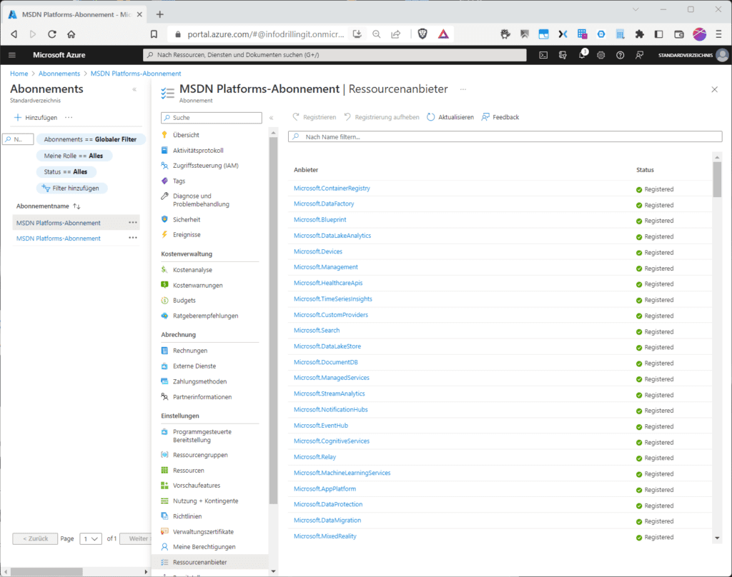The width and height of the screenshot is (732, 577).
Task: Open the ellipsis next to the Ressourcenanbieter title
Action: pos(463,89)
